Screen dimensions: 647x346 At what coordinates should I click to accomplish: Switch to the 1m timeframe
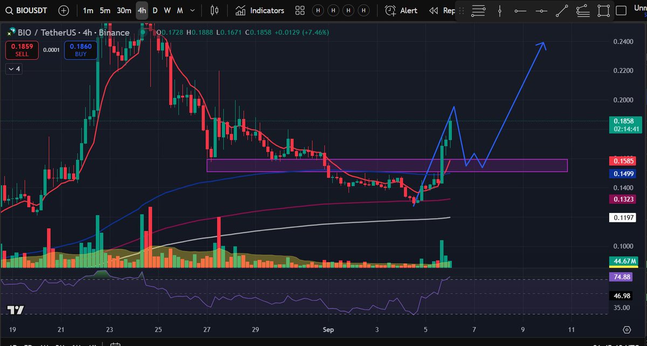tap(88, 10)
